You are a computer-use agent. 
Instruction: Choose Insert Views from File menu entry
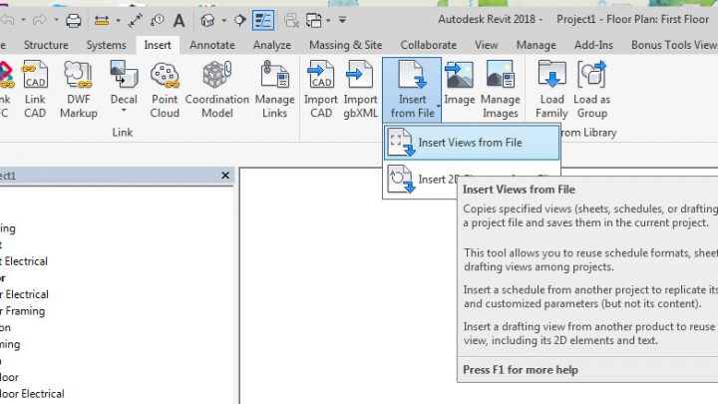tap(472, 143)
